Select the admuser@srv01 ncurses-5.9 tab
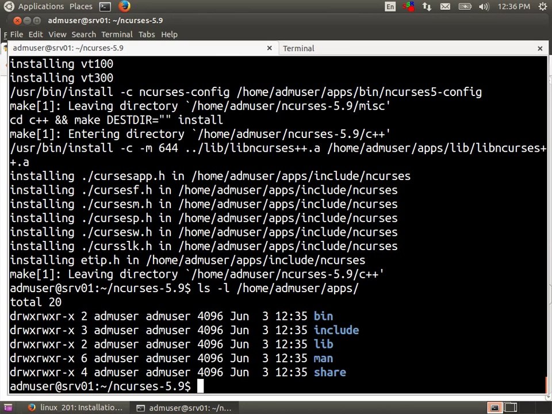The width and height of the screenshot is (552, 414). click(x=143, y=48)
